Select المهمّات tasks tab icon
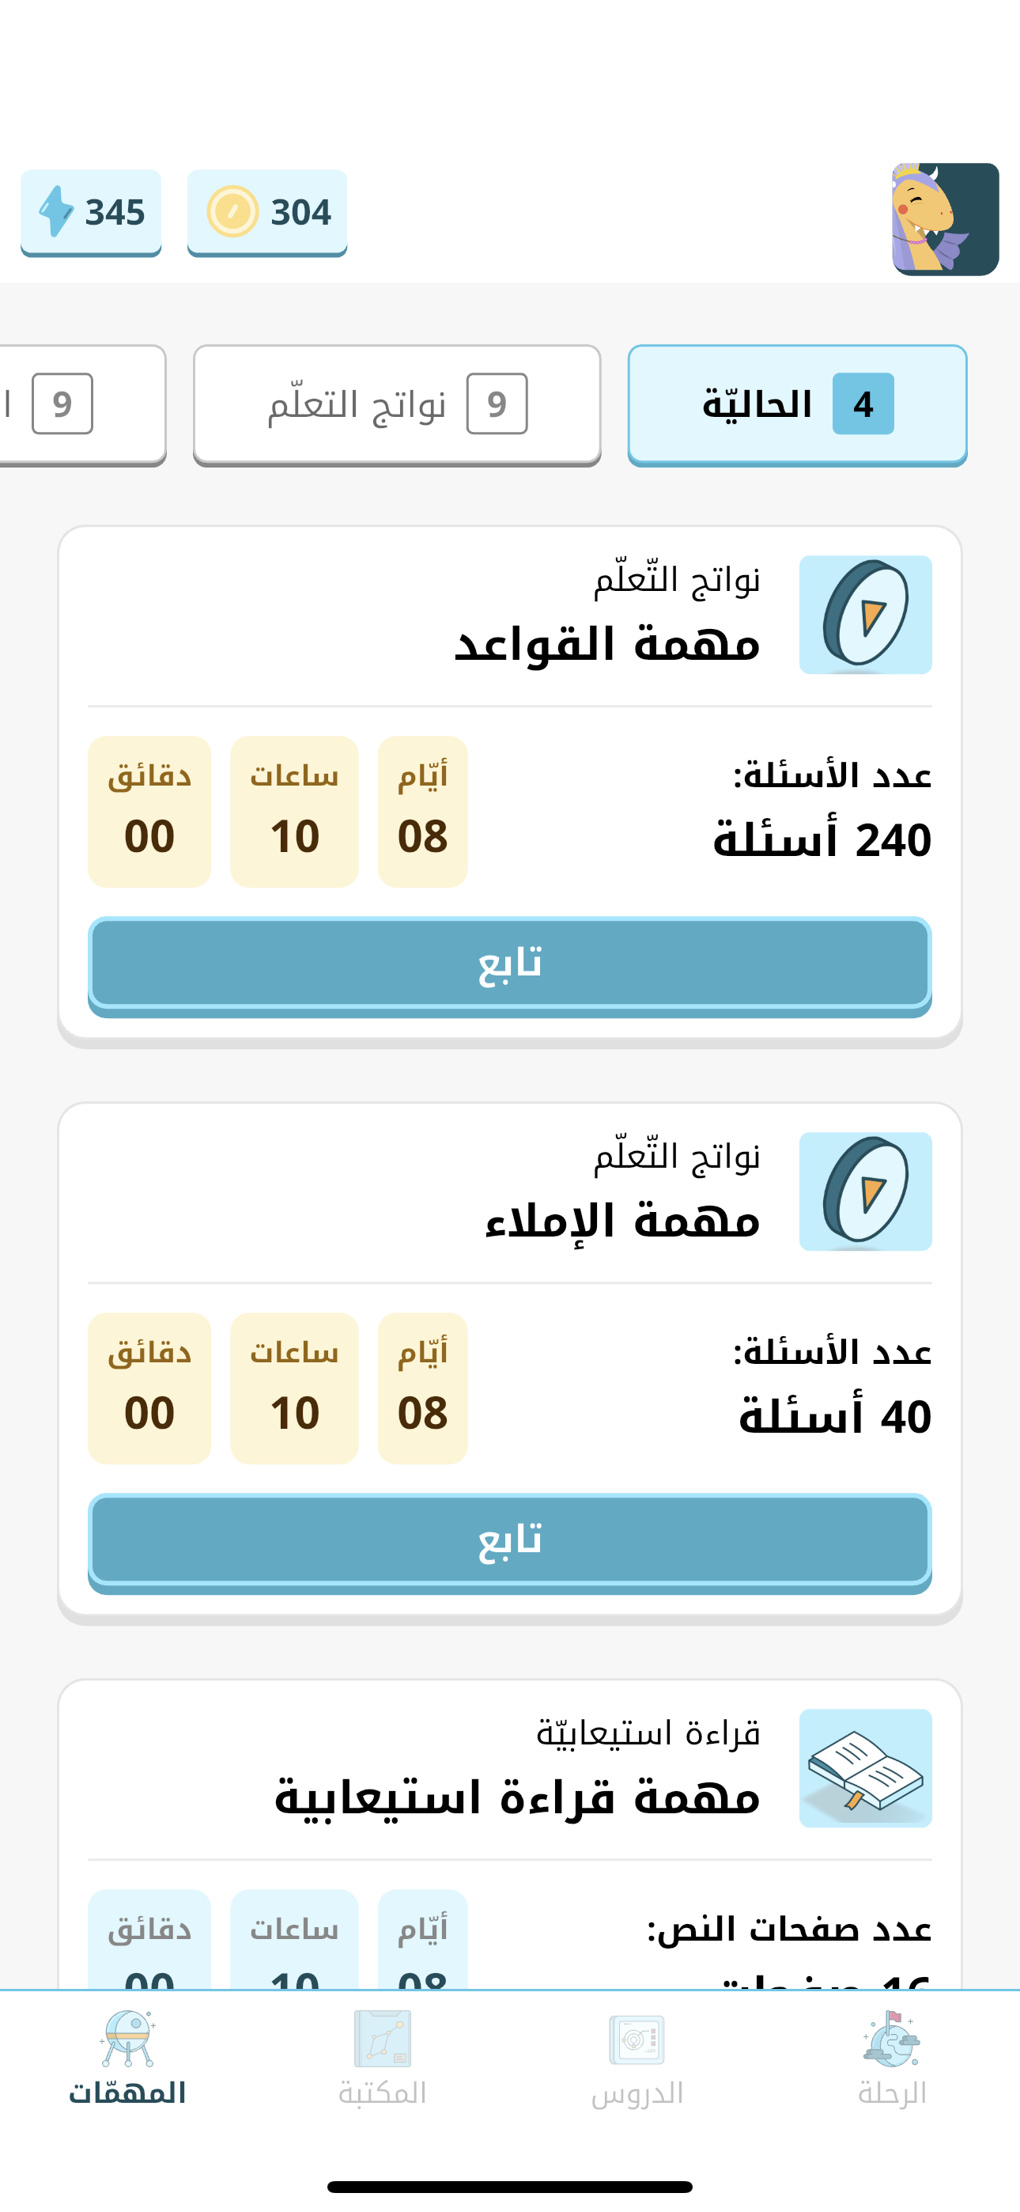Viewport: 1020px width, 2212px height. (x=127, y=2040)
